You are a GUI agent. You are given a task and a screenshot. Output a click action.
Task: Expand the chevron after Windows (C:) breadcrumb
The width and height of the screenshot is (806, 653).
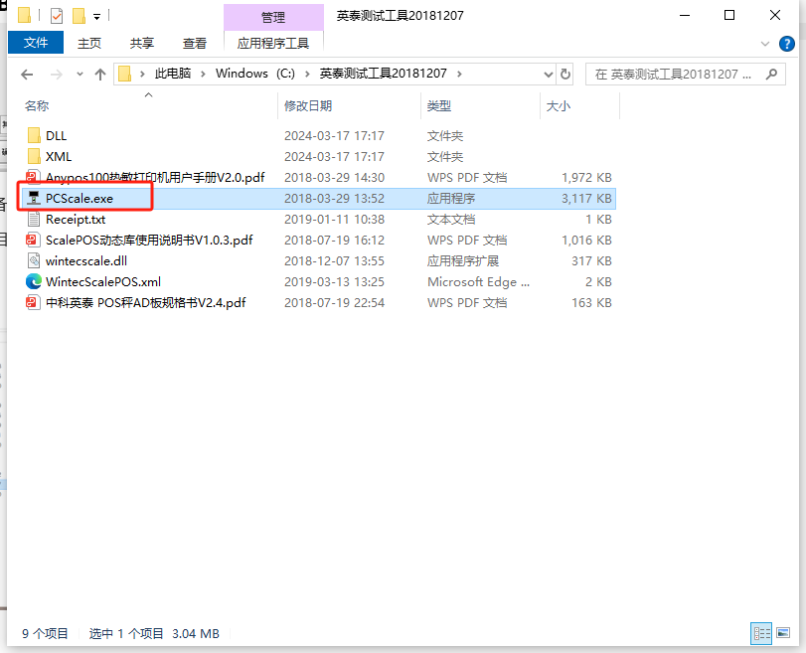[307, 74]
